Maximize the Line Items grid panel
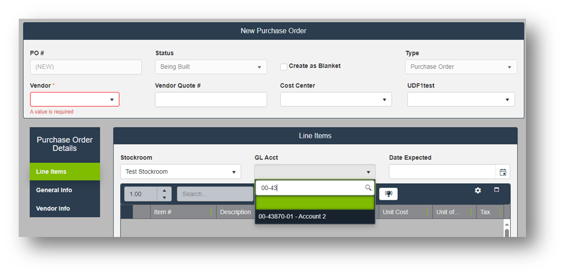The image size is (564, 275). [x=497, y=190]
